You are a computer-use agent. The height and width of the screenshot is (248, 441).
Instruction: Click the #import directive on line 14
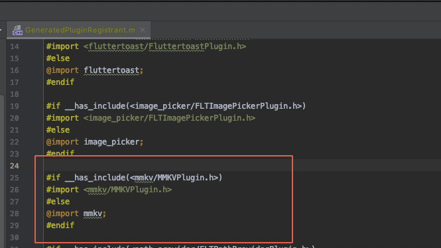coord(62,46)
